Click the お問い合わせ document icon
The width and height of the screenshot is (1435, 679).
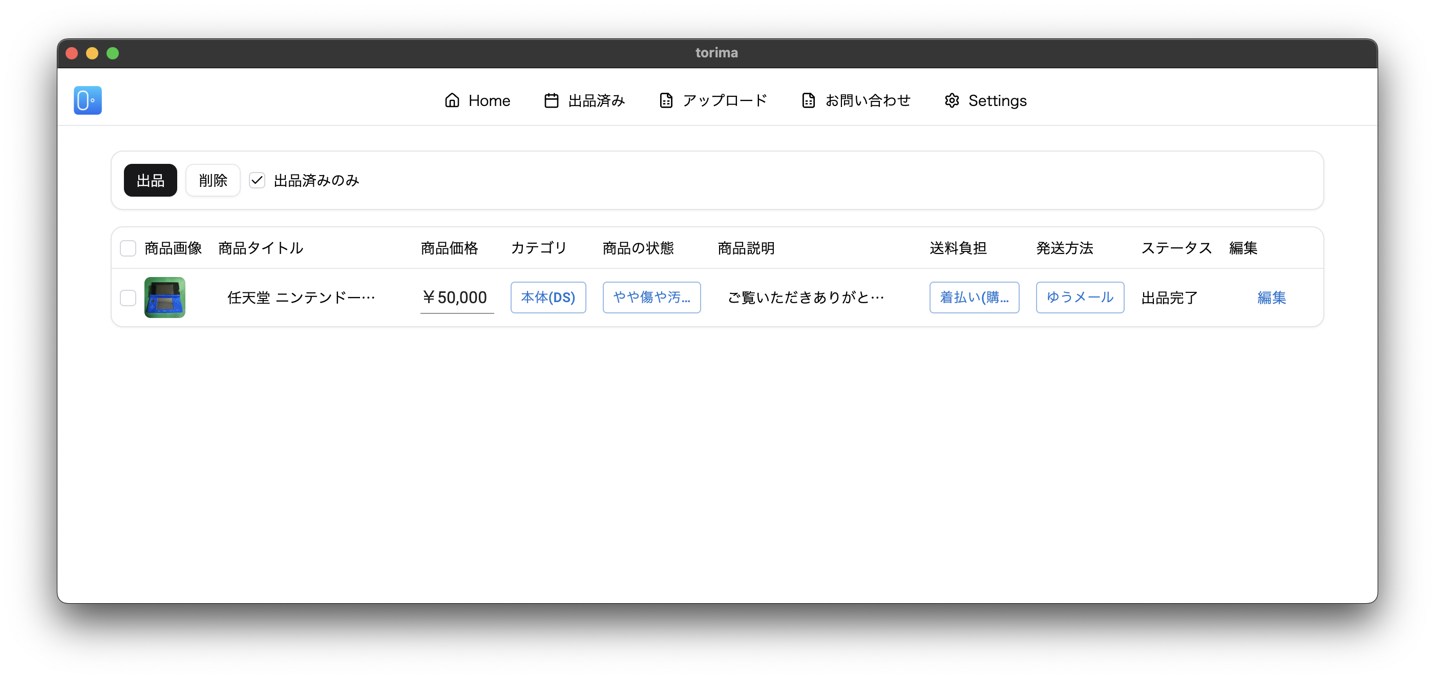click(x=808, y=100)
